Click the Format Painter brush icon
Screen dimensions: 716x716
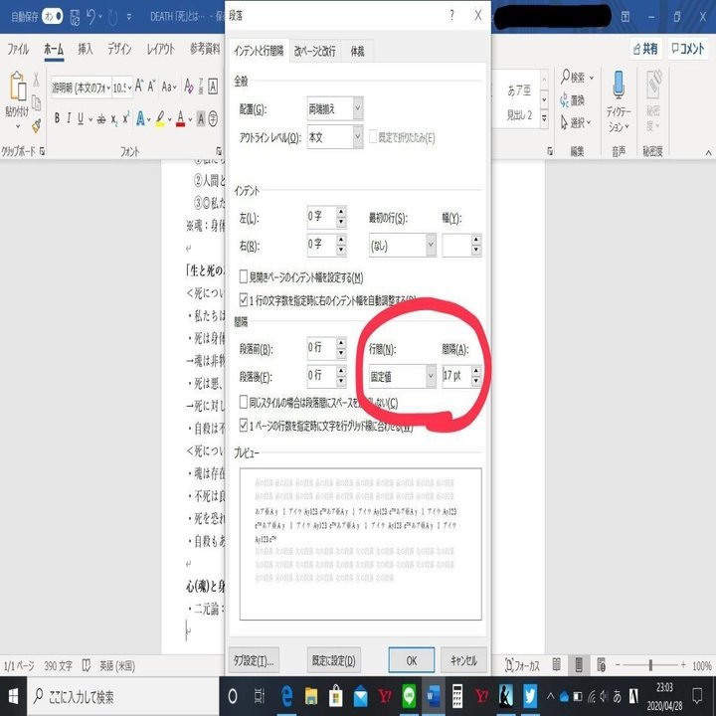tap(37, 126)
